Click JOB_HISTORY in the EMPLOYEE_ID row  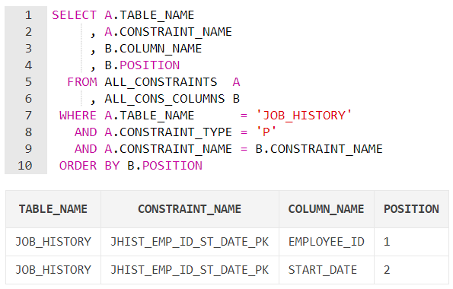(x=53, y=242)
